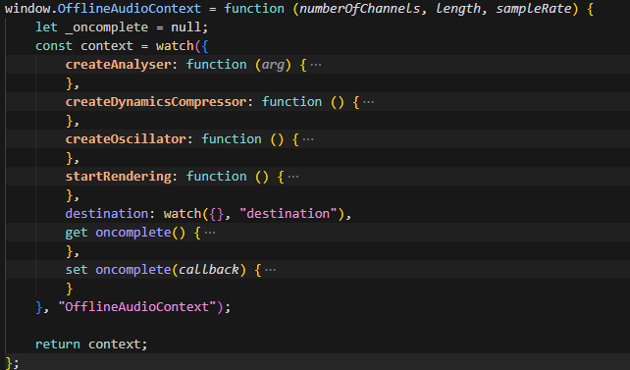Viewport: 630px width, 370px height.
Task: Click the createOscillator property name
Action: pos(127,139)
